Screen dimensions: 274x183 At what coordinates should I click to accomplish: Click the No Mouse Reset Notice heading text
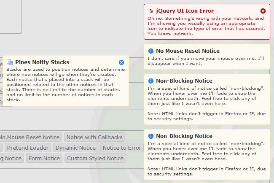tap(188, 51)
